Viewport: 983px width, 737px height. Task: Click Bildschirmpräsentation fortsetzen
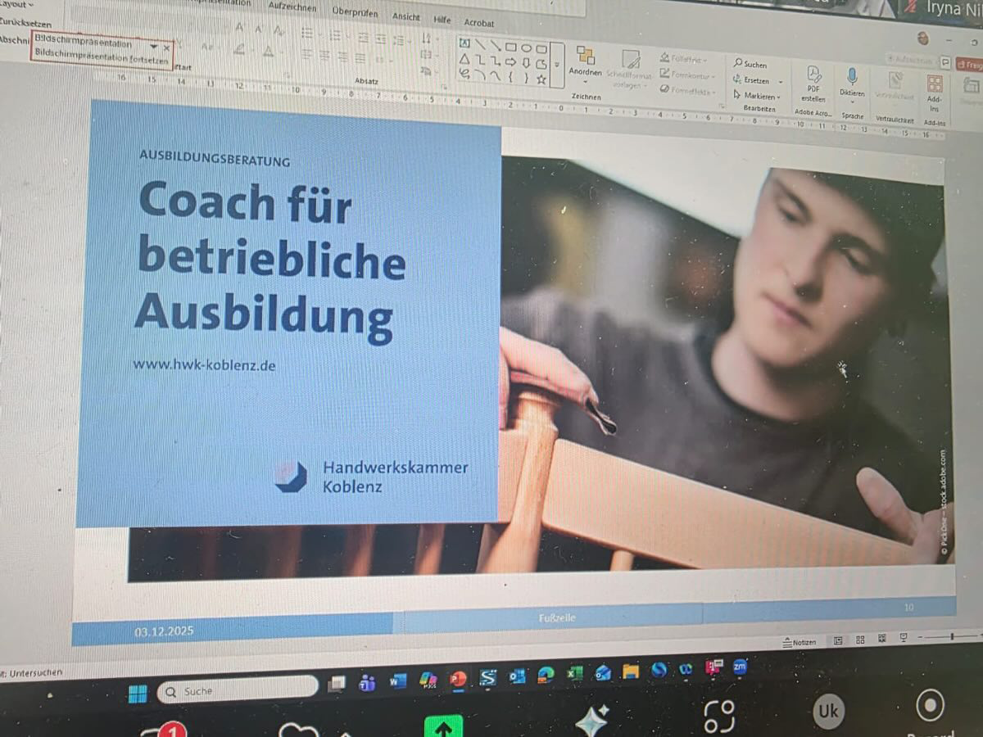pos(102,60)
